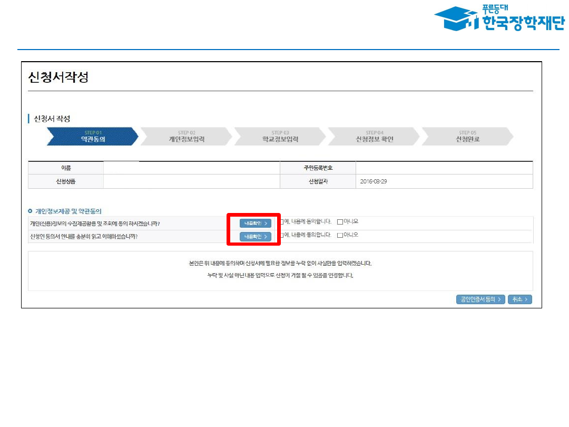Switch to STEP 04 신청정보 확인
This screenshot has height=427, width=569.
coord(374,137)
